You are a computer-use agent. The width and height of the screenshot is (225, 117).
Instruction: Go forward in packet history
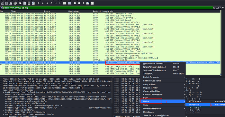(47, 3)
